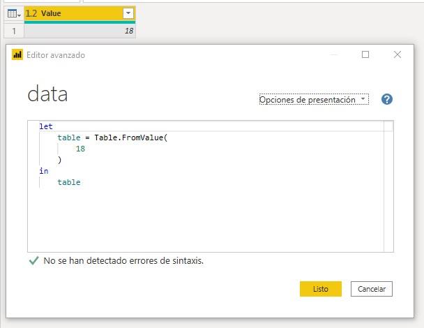Click the Power BI logo in dialog title
Viewport: 424px width, 328px height.
point(18,55)
